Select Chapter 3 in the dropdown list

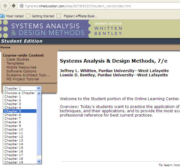tap(20, 104)
